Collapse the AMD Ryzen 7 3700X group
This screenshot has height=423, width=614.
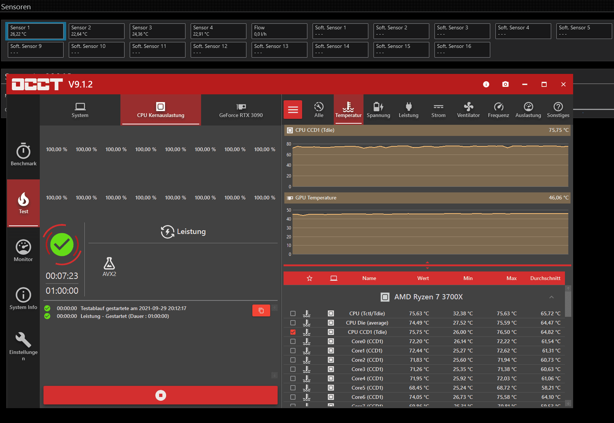point(552,297)
